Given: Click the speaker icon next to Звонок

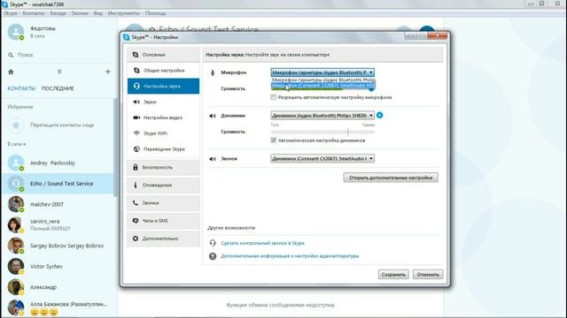Looking at the screenshot, I should pyautogui.click(x=213, y=159).
